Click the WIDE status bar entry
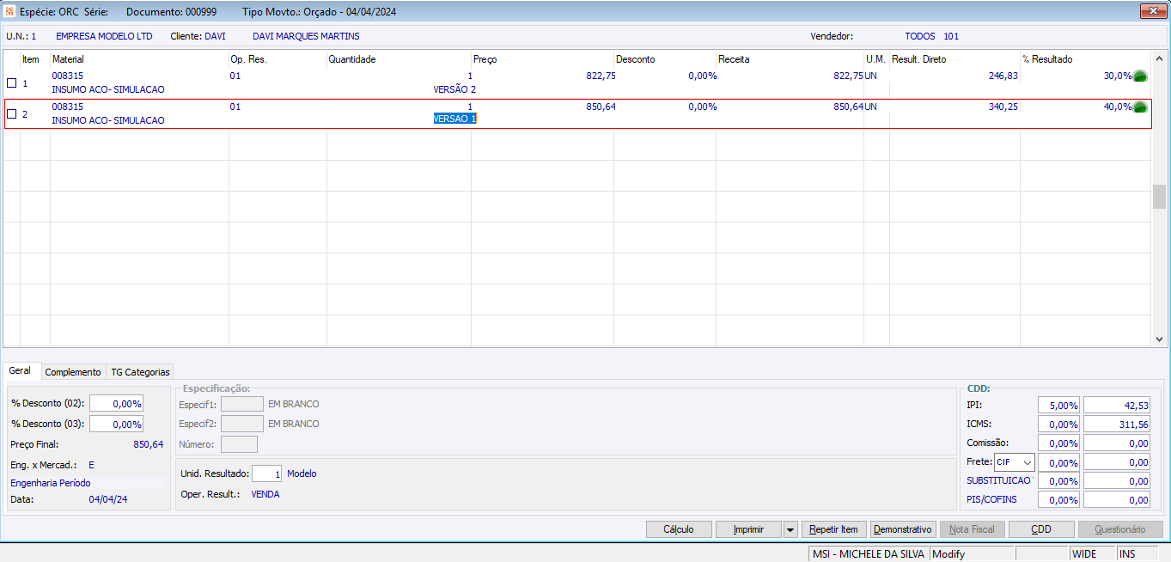 [x=1093, y=554]
